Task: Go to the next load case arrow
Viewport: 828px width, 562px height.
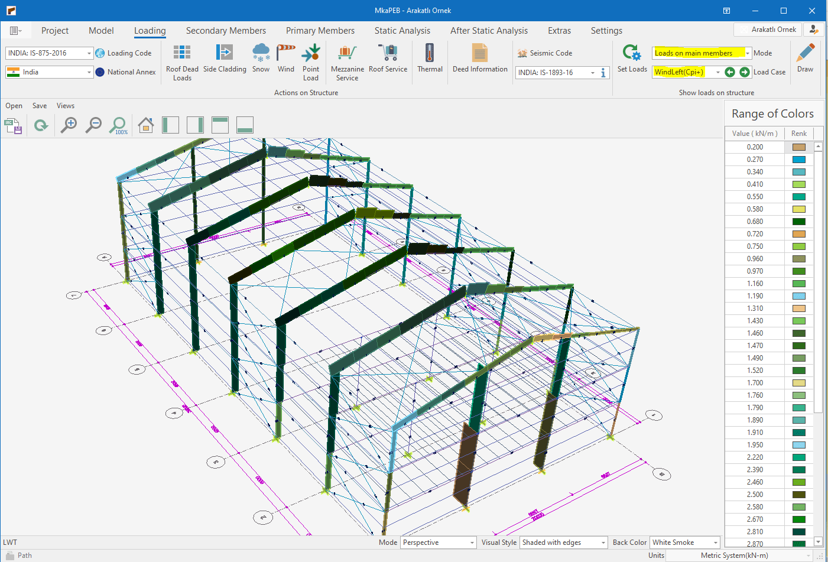Action: click(745, 72)
